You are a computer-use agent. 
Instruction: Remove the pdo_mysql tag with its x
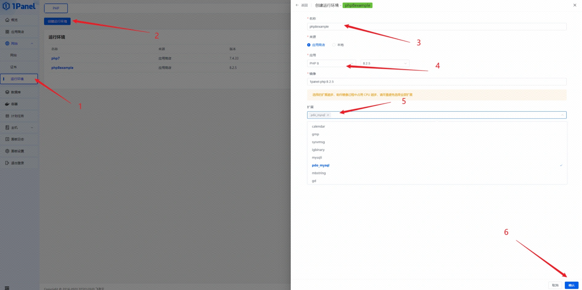(328, 115)
